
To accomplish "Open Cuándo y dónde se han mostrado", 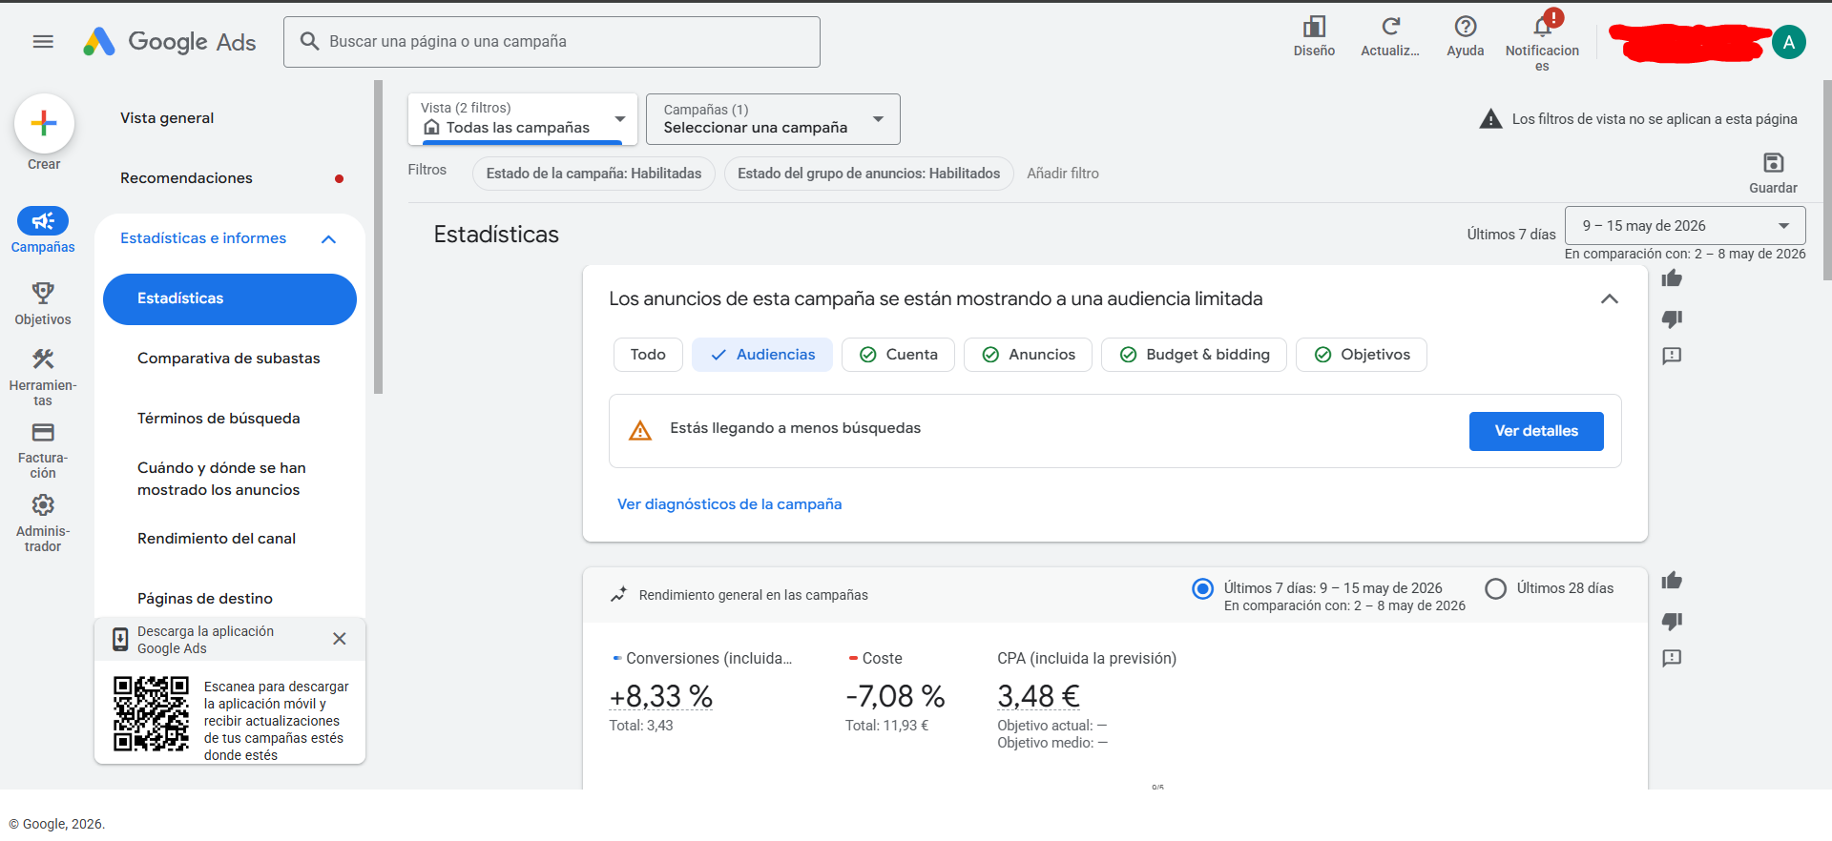I will (x=221, y=479).
